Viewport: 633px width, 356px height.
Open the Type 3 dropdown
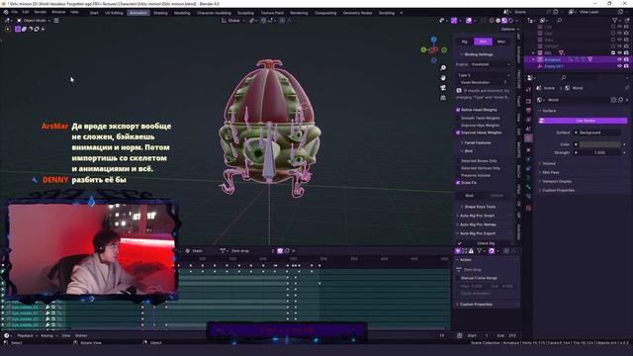coord(484,75)
